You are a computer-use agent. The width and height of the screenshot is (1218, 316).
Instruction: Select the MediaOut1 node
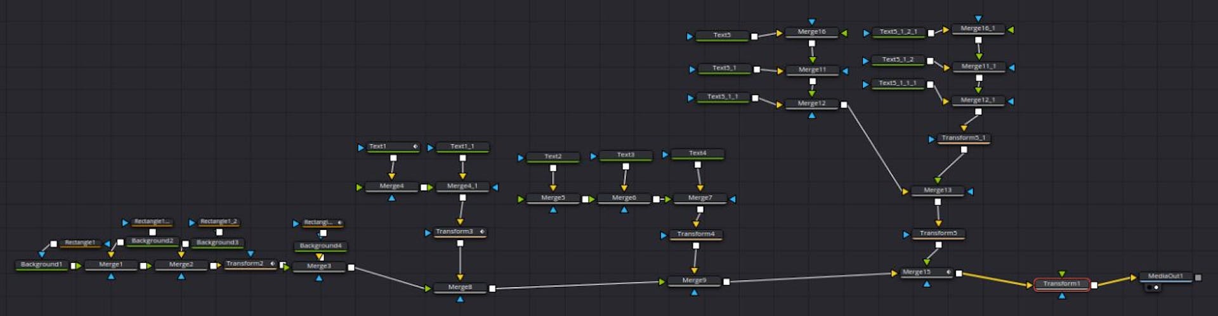[x=1165, y=276]
